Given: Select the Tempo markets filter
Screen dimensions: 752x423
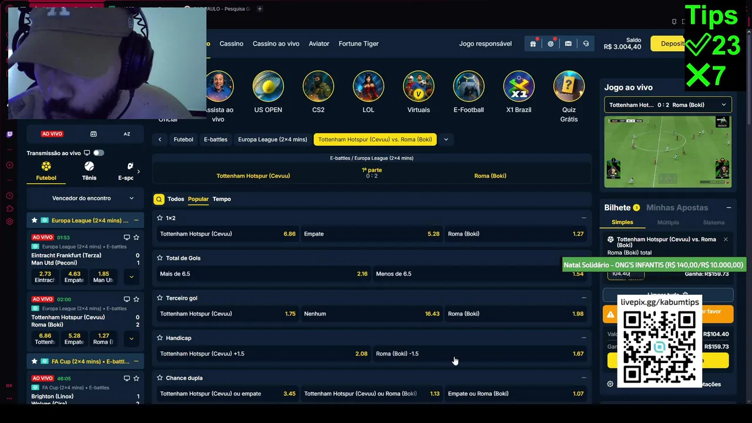Looking at the screenshot, I should point(221,199).
